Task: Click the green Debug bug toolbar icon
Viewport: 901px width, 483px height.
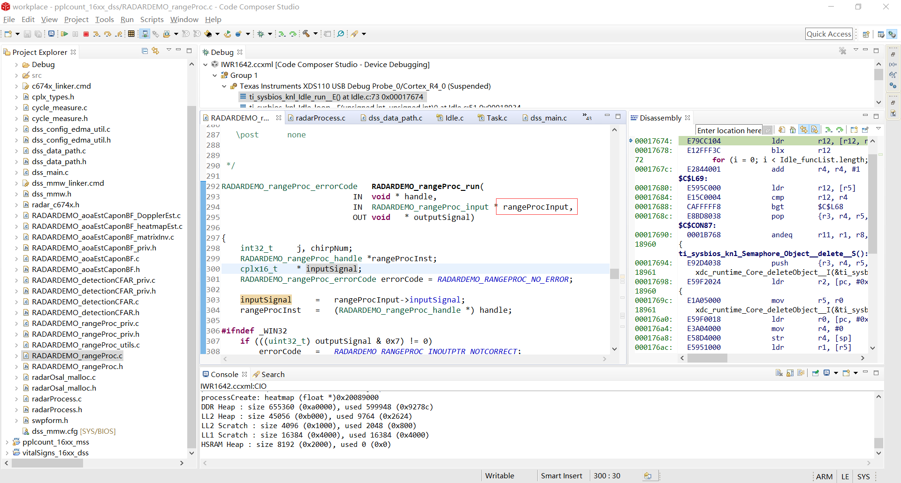Action: [x=260, y=34]
